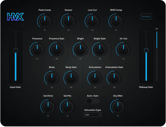Click the Presence Gain knob
Screen dimensions: 166x127
tap(57, 50)
